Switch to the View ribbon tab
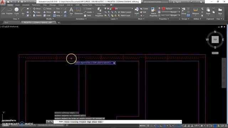228x128 pixels. 45,5
